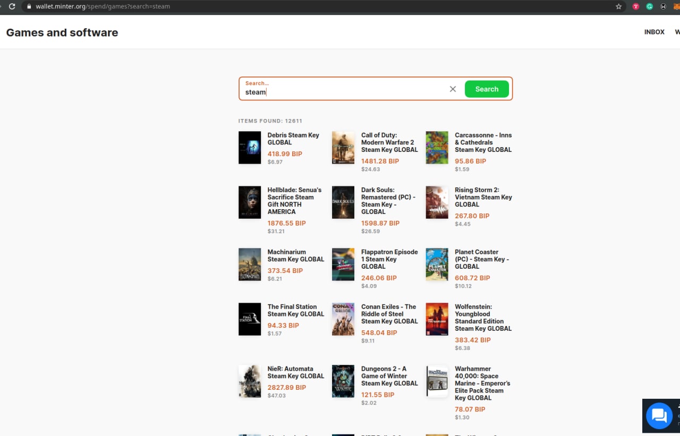The image size is (680, 436).
Task: Open Planet Coaster (PC) listing
Action: [482, 259]
